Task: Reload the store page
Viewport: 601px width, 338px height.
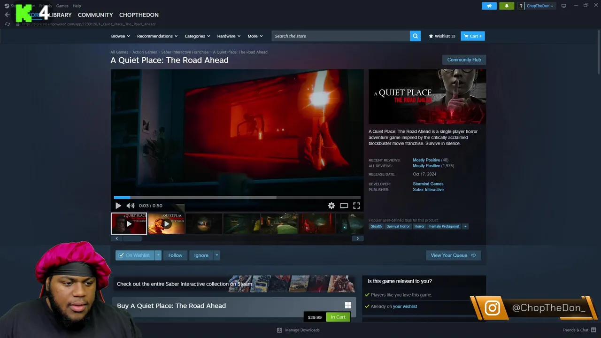Action: pyautogui.click(x=7, y=24)
